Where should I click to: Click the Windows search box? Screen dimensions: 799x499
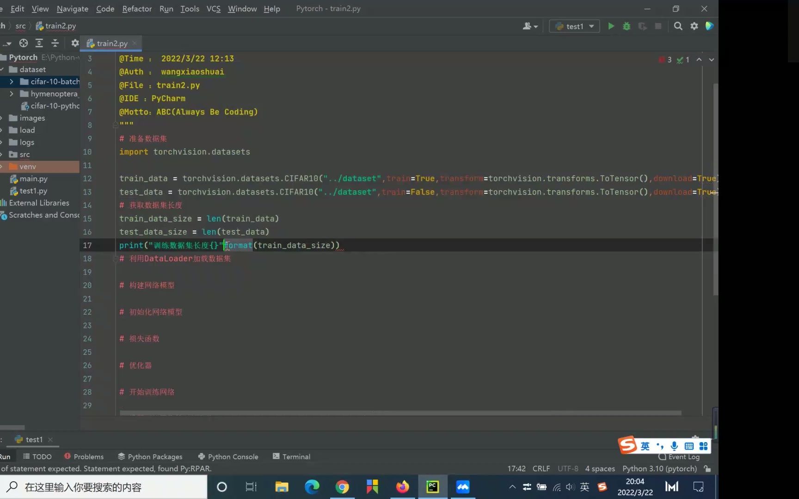[x=104, y=487]
